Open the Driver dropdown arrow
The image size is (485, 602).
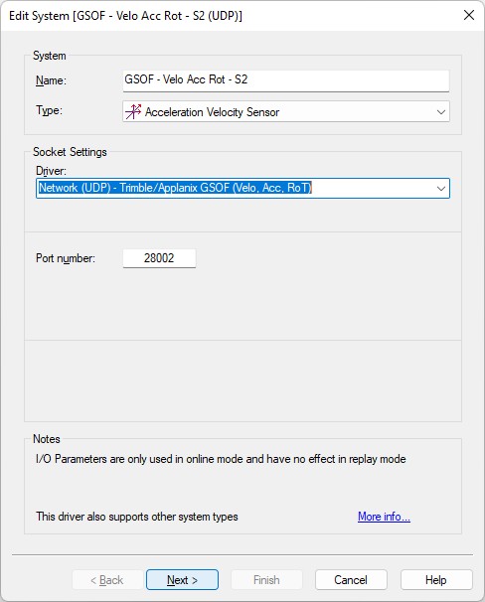441,189
